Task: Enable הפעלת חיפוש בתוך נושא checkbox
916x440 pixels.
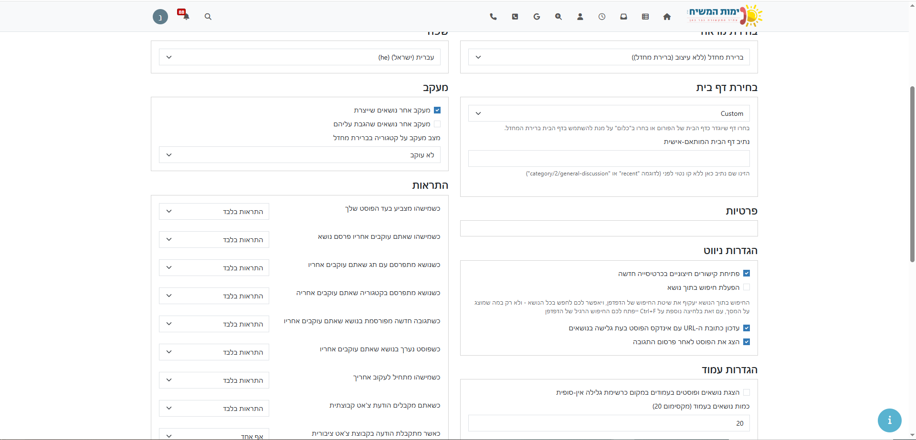Action: [747, 287]
